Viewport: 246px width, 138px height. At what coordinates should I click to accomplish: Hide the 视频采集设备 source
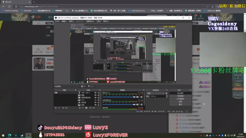(95, 98)
